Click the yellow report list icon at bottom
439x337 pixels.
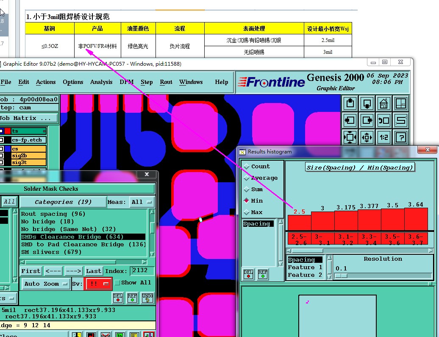point(134,335)
